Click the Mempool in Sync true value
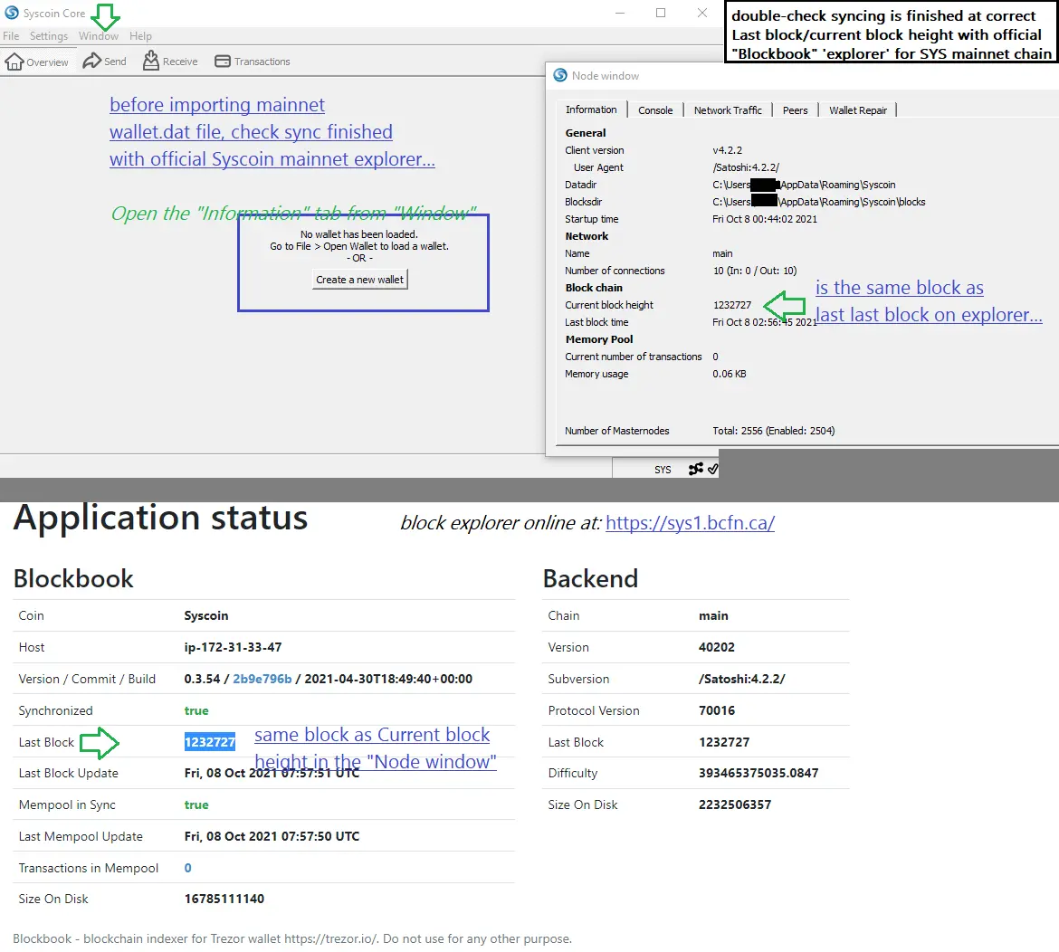 (196, 804)
